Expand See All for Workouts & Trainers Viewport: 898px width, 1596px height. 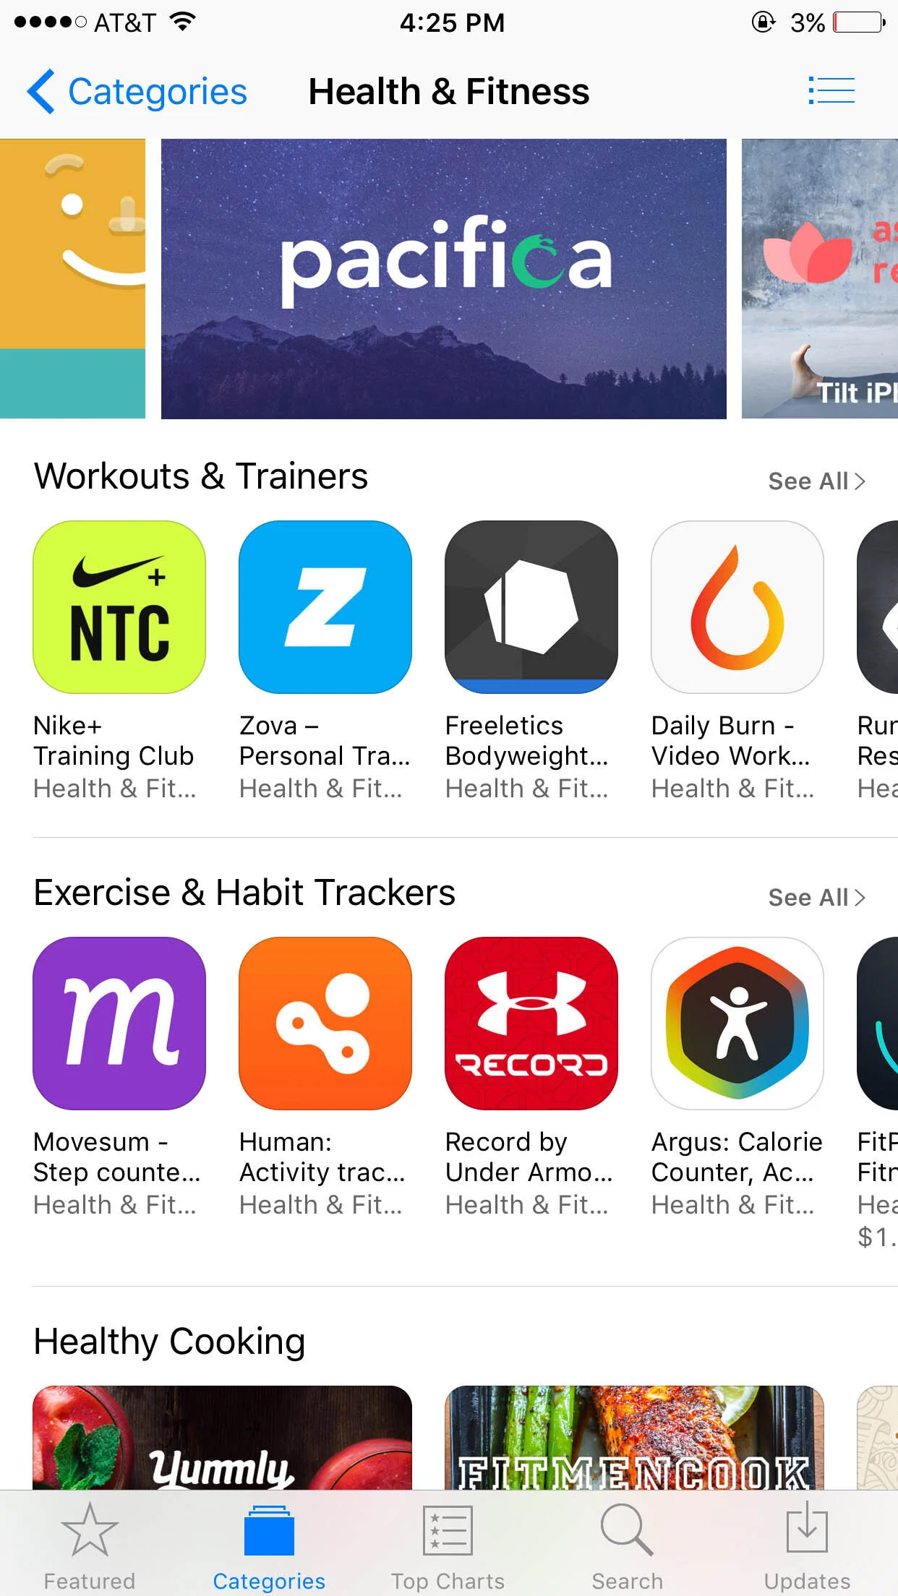(x=817, y=481)
